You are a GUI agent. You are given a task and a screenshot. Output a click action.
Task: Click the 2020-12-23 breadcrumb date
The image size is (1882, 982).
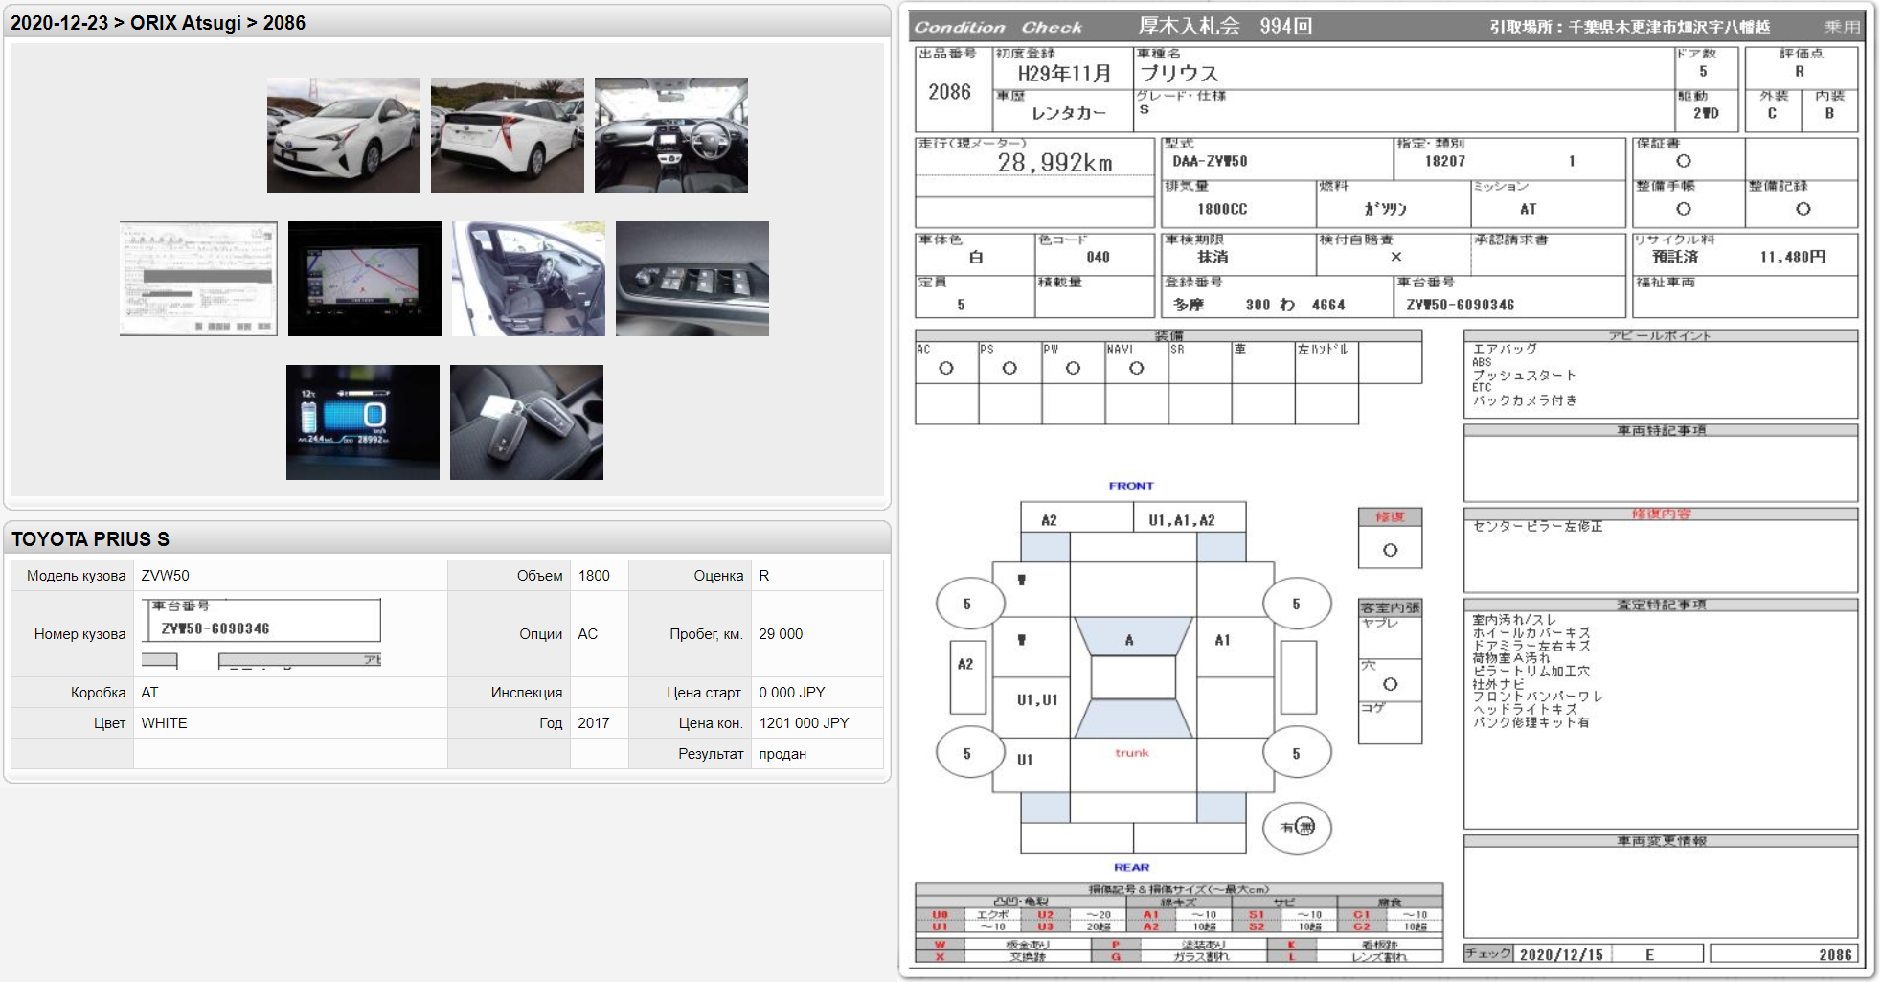click(x=59, y=23)
